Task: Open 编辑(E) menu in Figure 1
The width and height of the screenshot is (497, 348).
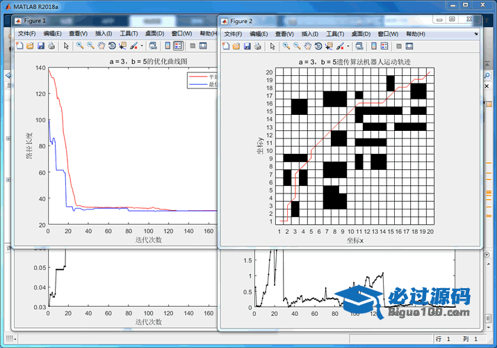Action: pos(52,33)
